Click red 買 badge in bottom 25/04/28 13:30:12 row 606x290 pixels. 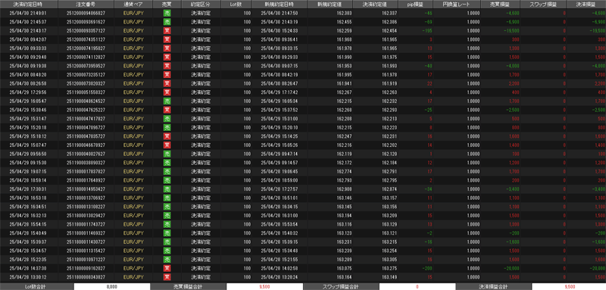click(167, 277)
